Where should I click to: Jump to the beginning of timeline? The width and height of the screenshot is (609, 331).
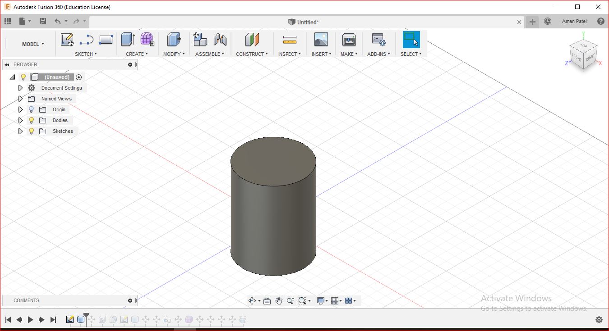coord(8,320)
